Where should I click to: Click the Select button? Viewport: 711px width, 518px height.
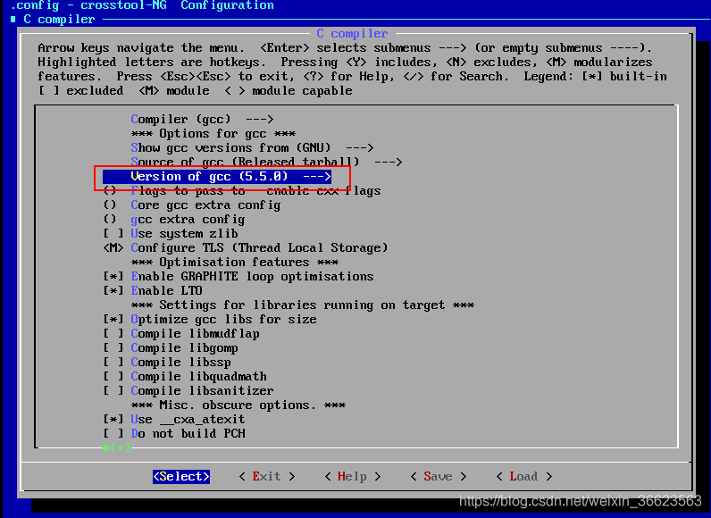(x=181, y=476)
